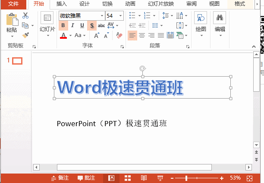Image resolution: width=264 pixels, height=183 pixels.
Task: Click the Cut scissors icon
Action: (x=25, y=16)
